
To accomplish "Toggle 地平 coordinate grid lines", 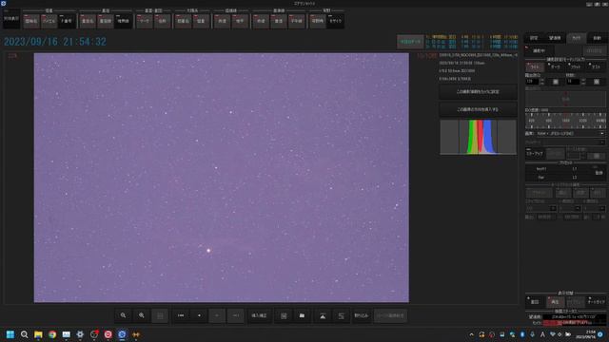I will point(240,21).
